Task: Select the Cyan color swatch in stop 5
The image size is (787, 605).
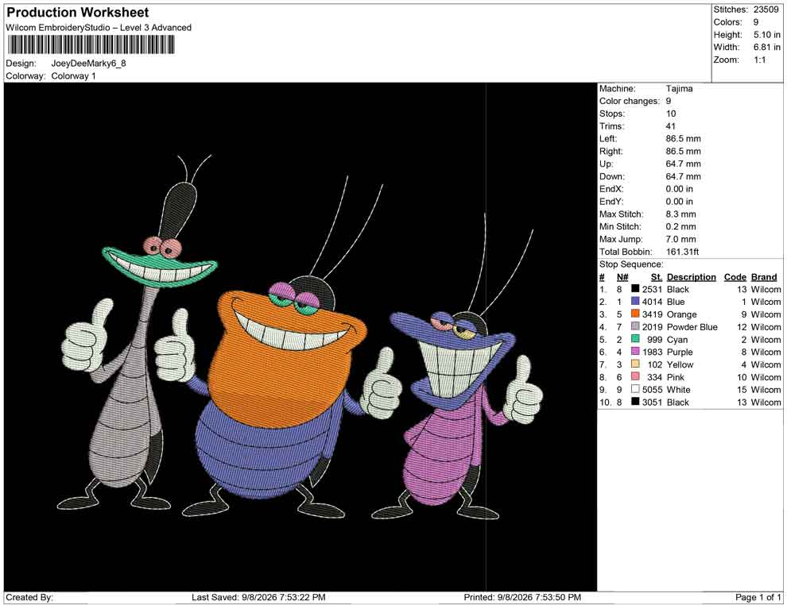Action: tap(635, 339)
